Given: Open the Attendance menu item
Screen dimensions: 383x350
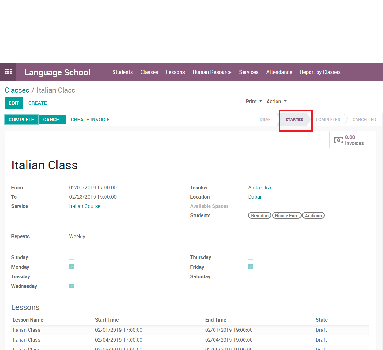Looking at the screenshot, I should coord(279,72).
